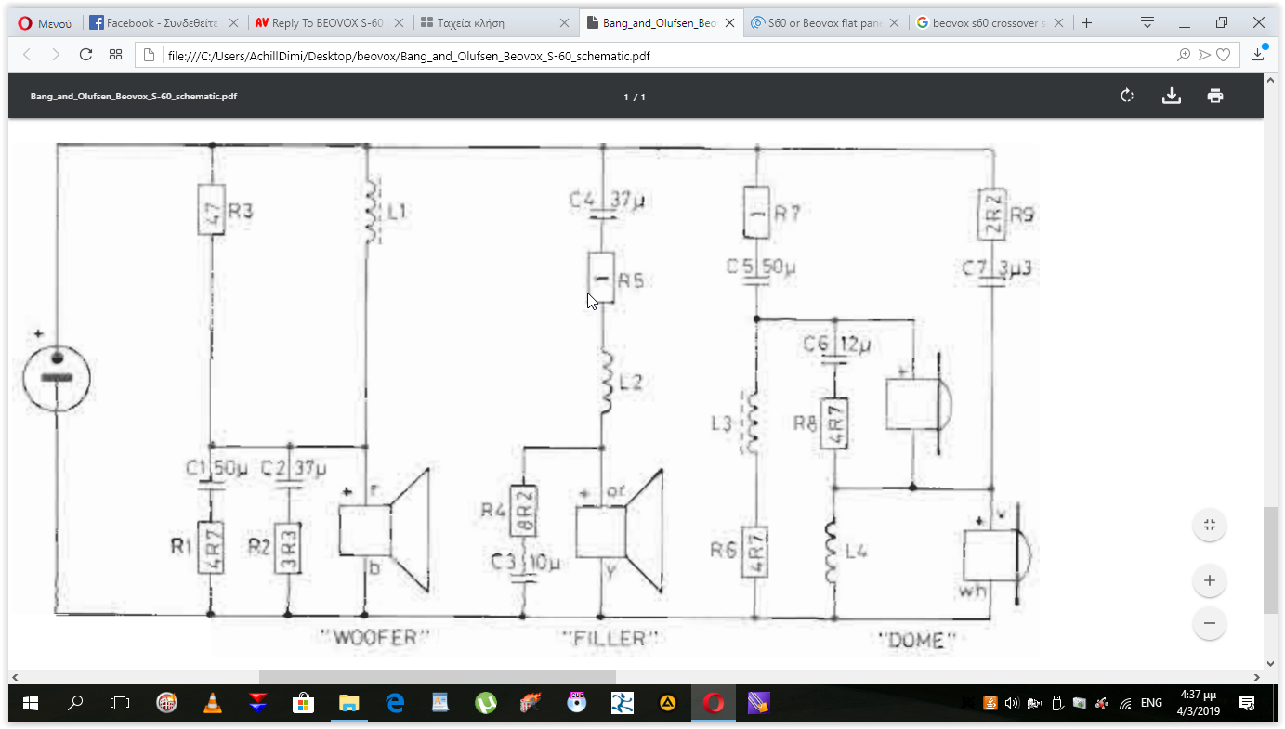Open Task View on taskbar
1285x729 pixels.
point(120,703)
